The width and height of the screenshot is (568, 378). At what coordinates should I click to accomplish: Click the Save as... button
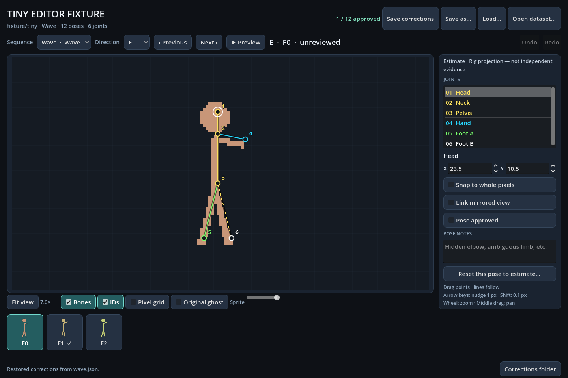pyautogui.click(x=458, y=19)
